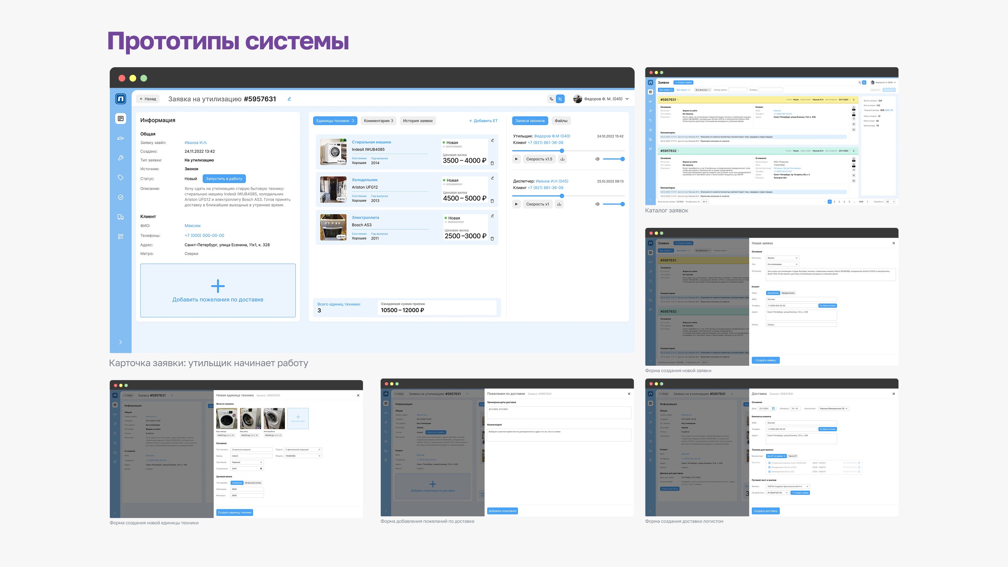This screenshot has width=1008, height=567.
Task: Uncheck Холодильник Ariston UFG12 in delivery form
Action: coord(769,467)
